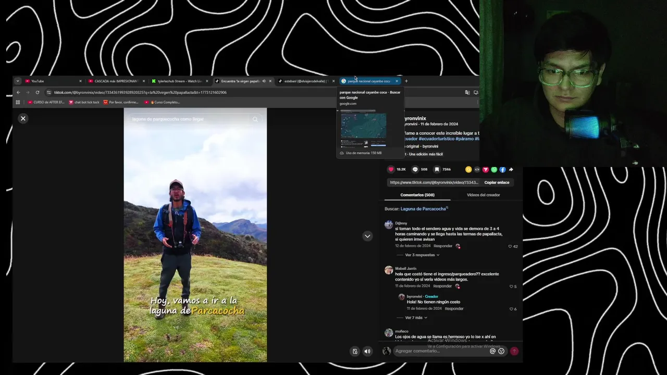Go back in browser

18,93
